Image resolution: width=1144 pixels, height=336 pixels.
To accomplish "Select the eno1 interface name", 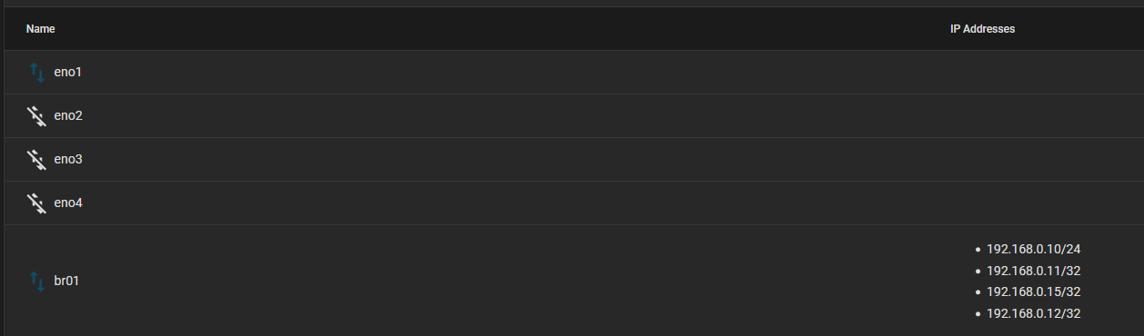I will pos(67,72).
